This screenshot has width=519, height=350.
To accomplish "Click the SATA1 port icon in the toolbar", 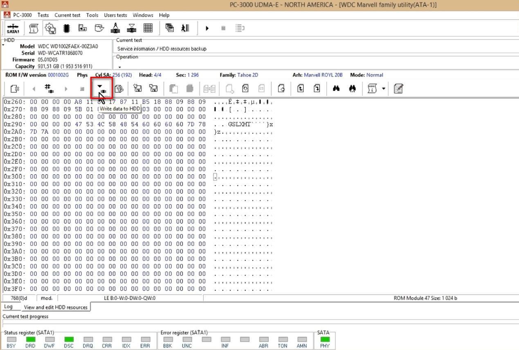I will pos(13,28).
